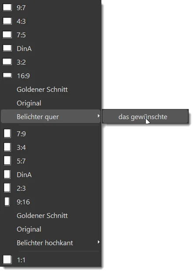The image size is (194, 272).
Task: Choose the 7:9 portrait ratio icon
Action: coord(7,134)
